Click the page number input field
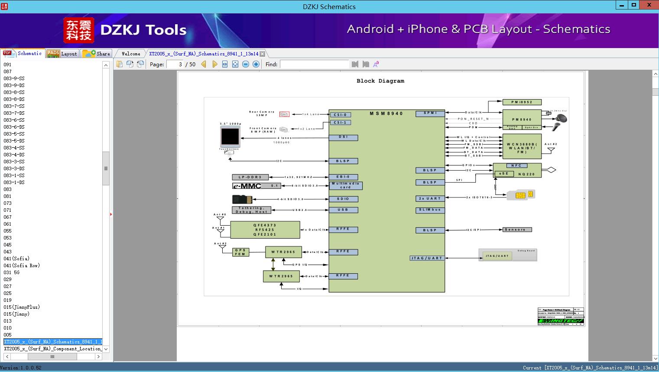Viewport: 659px width, 372px height. click(x=175, y=64)
